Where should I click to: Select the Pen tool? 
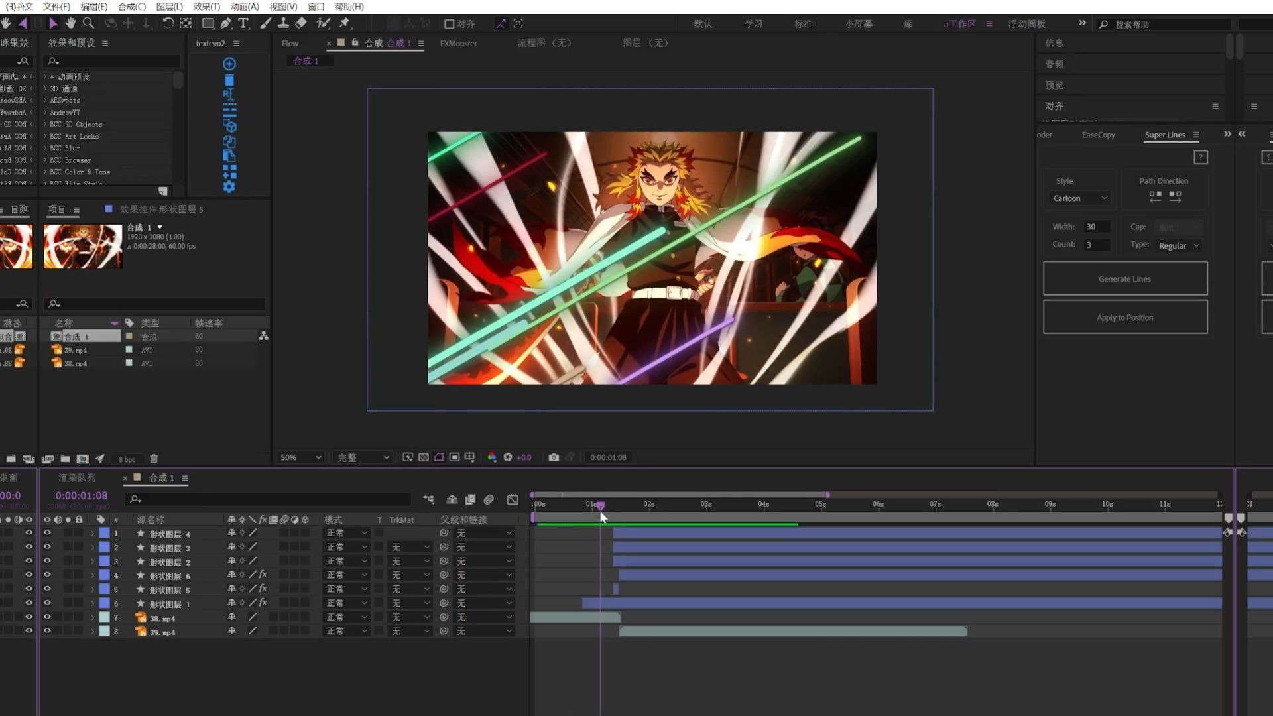tap(225, 23)
